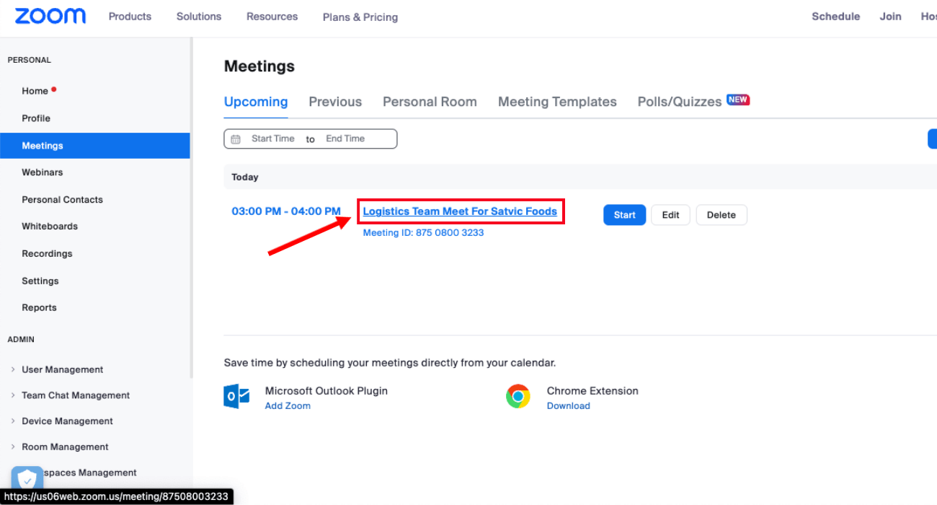This screenshot has height=505, width=937.
Task: Click Schedule in top bar
Action: click(x=835, y=16)
